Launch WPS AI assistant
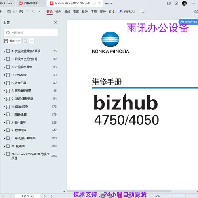Image resolution: width=198 pixels, height=198 pixels. click(x=127, y=11)
